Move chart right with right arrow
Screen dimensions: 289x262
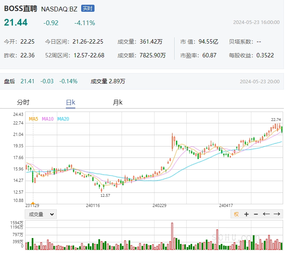(277, 214)
